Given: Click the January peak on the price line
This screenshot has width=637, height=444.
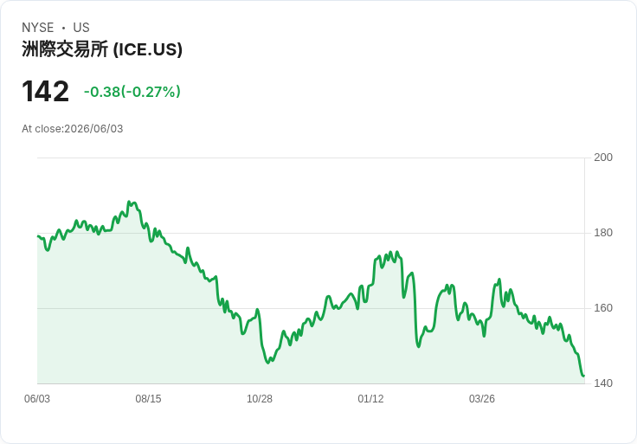Looking at the screenshot, I should coord(397,252).
